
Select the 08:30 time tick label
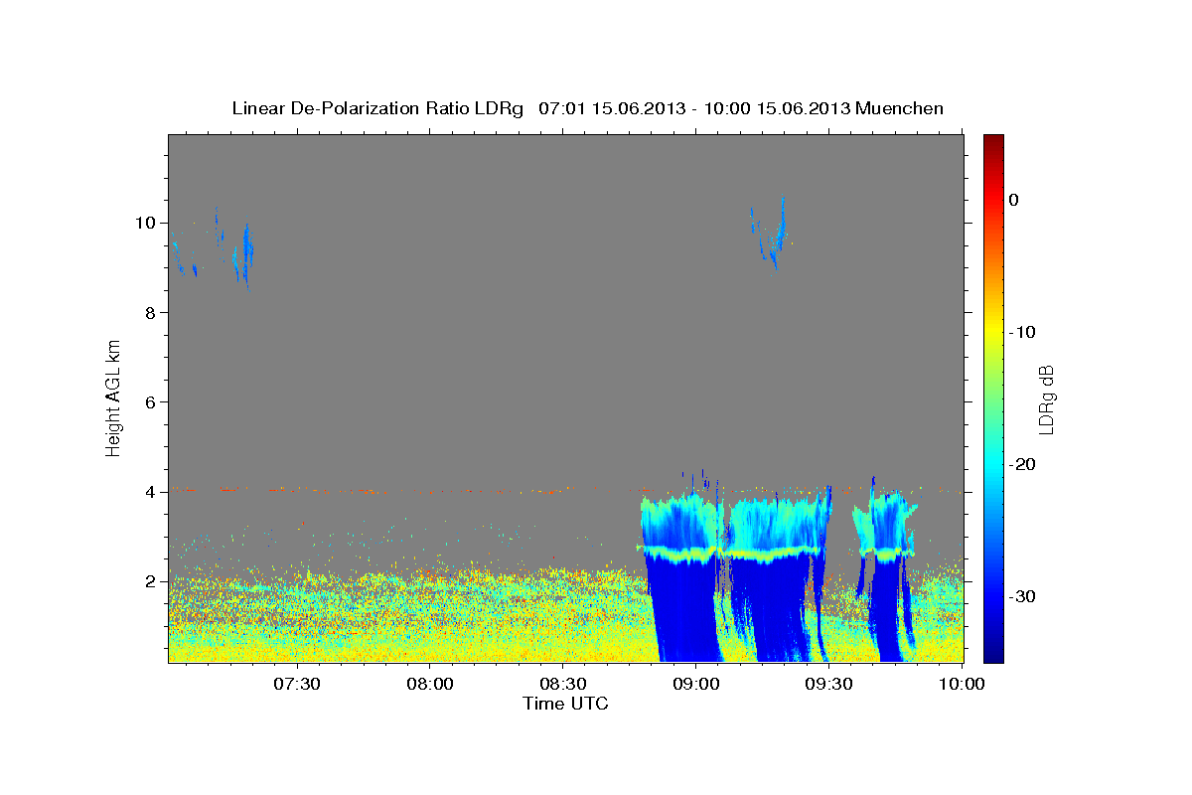pos(562,684)
